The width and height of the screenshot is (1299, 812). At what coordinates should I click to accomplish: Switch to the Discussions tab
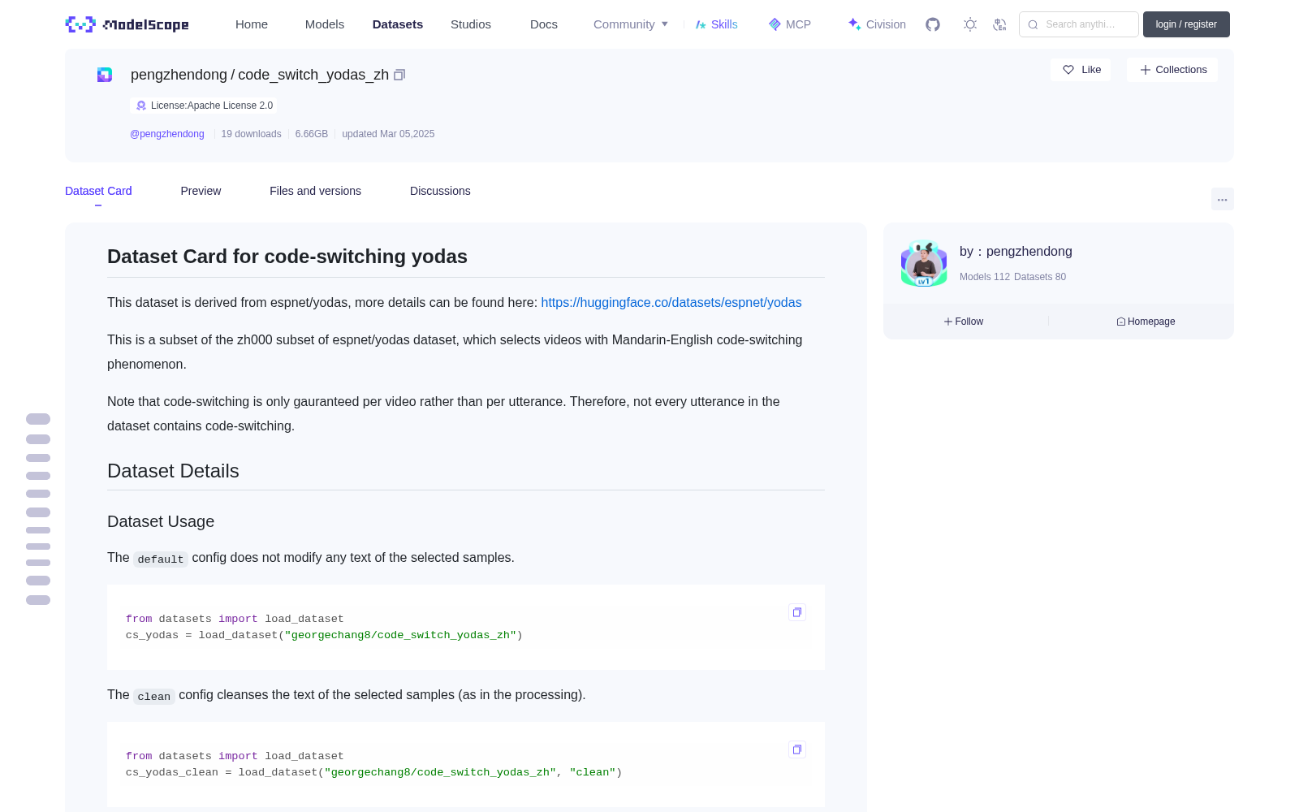tap(440, 191)
